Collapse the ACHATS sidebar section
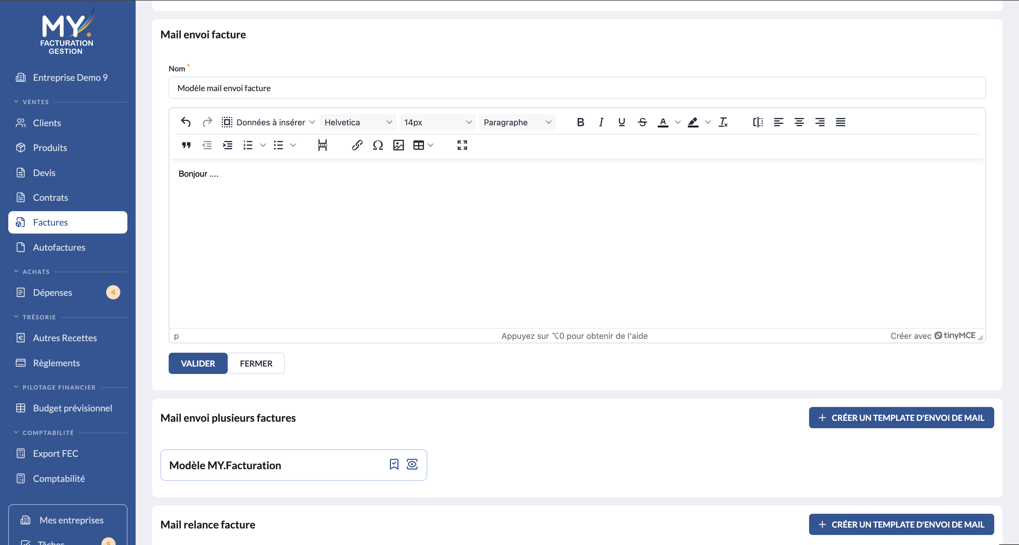 pyautogui.click(x=32, y=272)
